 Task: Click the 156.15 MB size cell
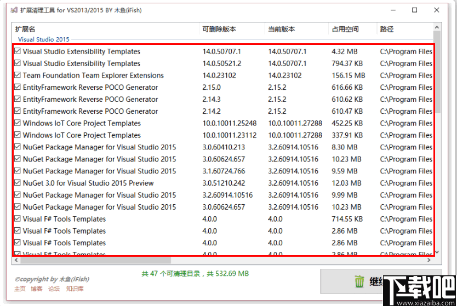point(349,76)
